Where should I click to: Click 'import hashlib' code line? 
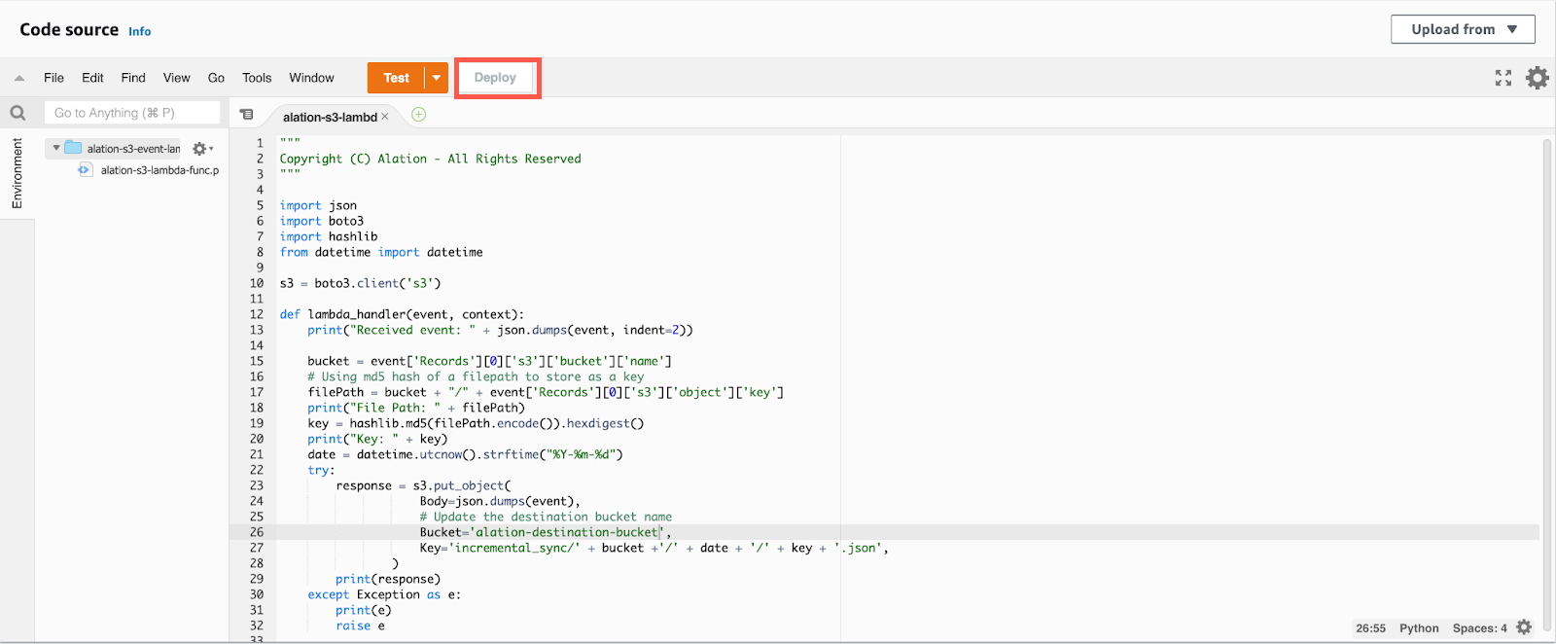[x=329, y=236]
